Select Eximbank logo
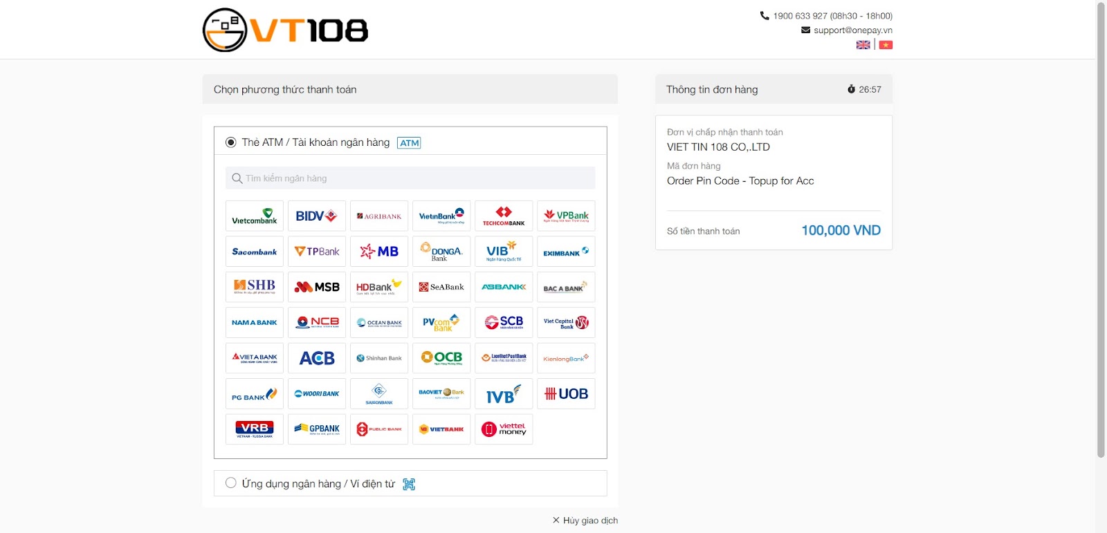This screenshot has width=1107, height=533. 566,252
